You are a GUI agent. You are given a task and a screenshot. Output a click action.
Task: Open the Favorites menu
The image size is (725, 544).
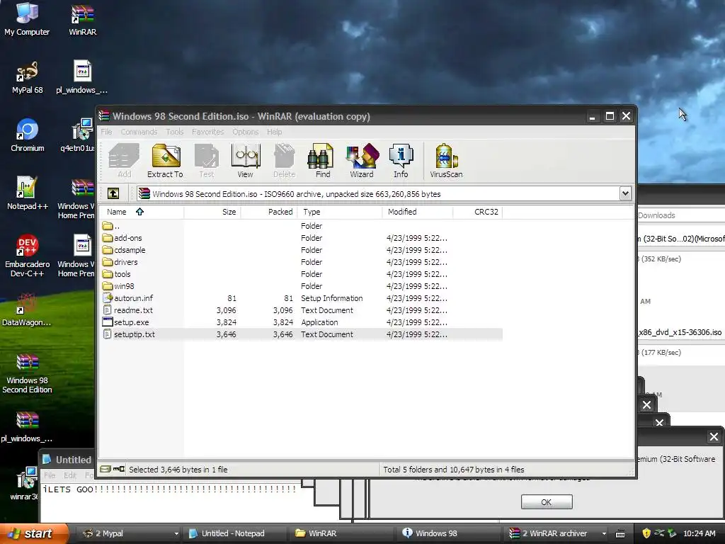[x=207, y=132]
